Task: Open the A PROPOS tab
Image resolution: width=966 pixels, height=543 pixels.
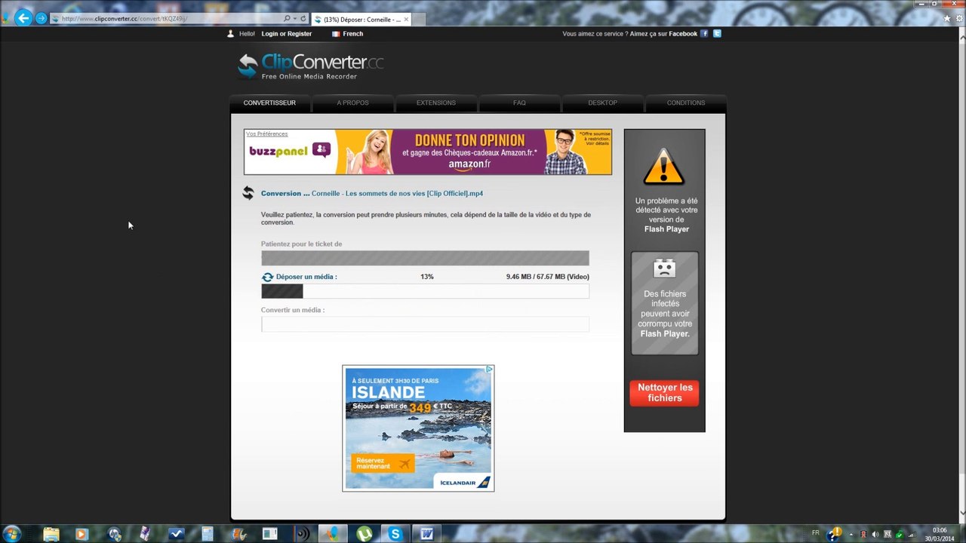Action: pyautogui.click(x=353, y=103)
